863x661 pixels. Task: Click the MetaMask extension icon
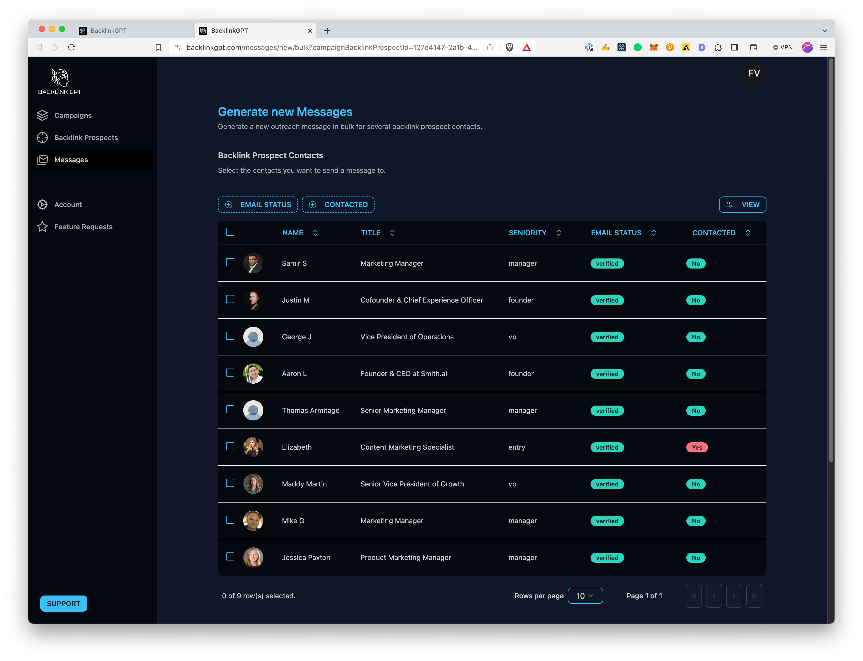(x=654, y=47)
